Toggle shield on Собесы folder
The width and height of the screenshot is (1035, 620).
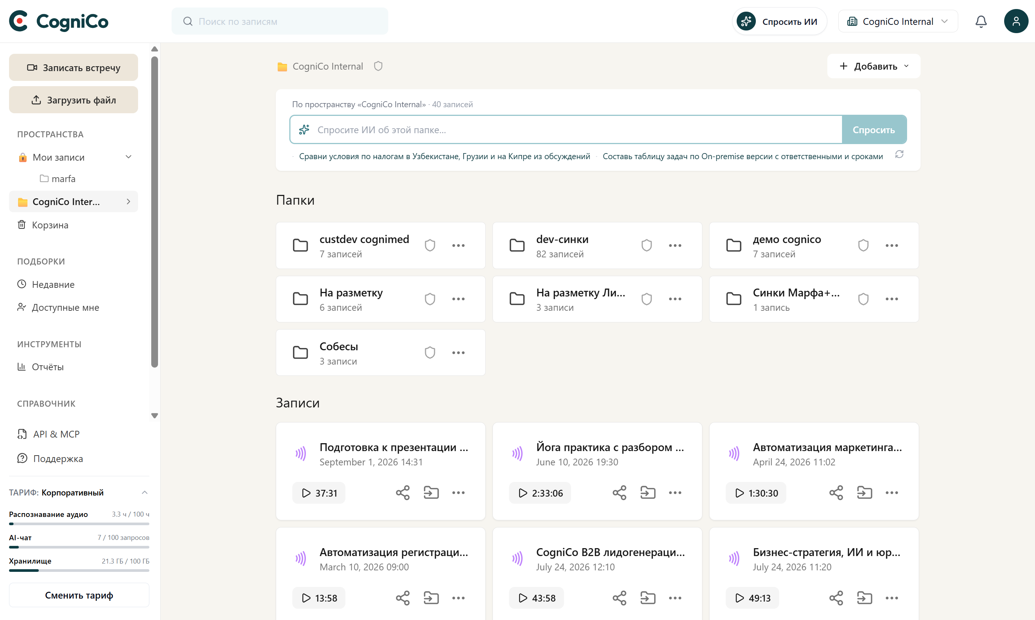[x=430, y=353]
